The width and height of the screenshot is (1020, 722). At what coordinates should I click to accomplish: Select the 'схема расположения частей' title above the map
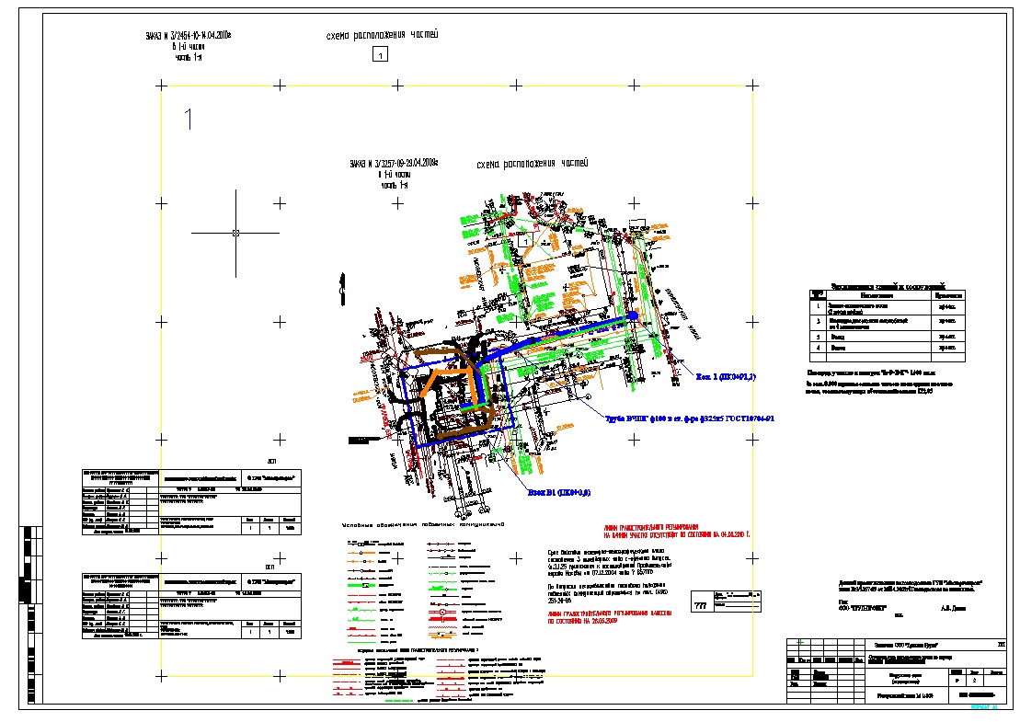533,164
